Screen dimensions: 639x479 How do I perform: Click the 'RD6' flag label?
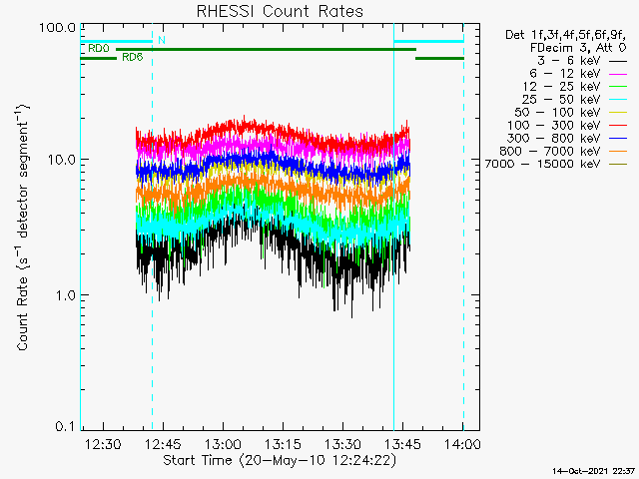(x=133, y=57)
